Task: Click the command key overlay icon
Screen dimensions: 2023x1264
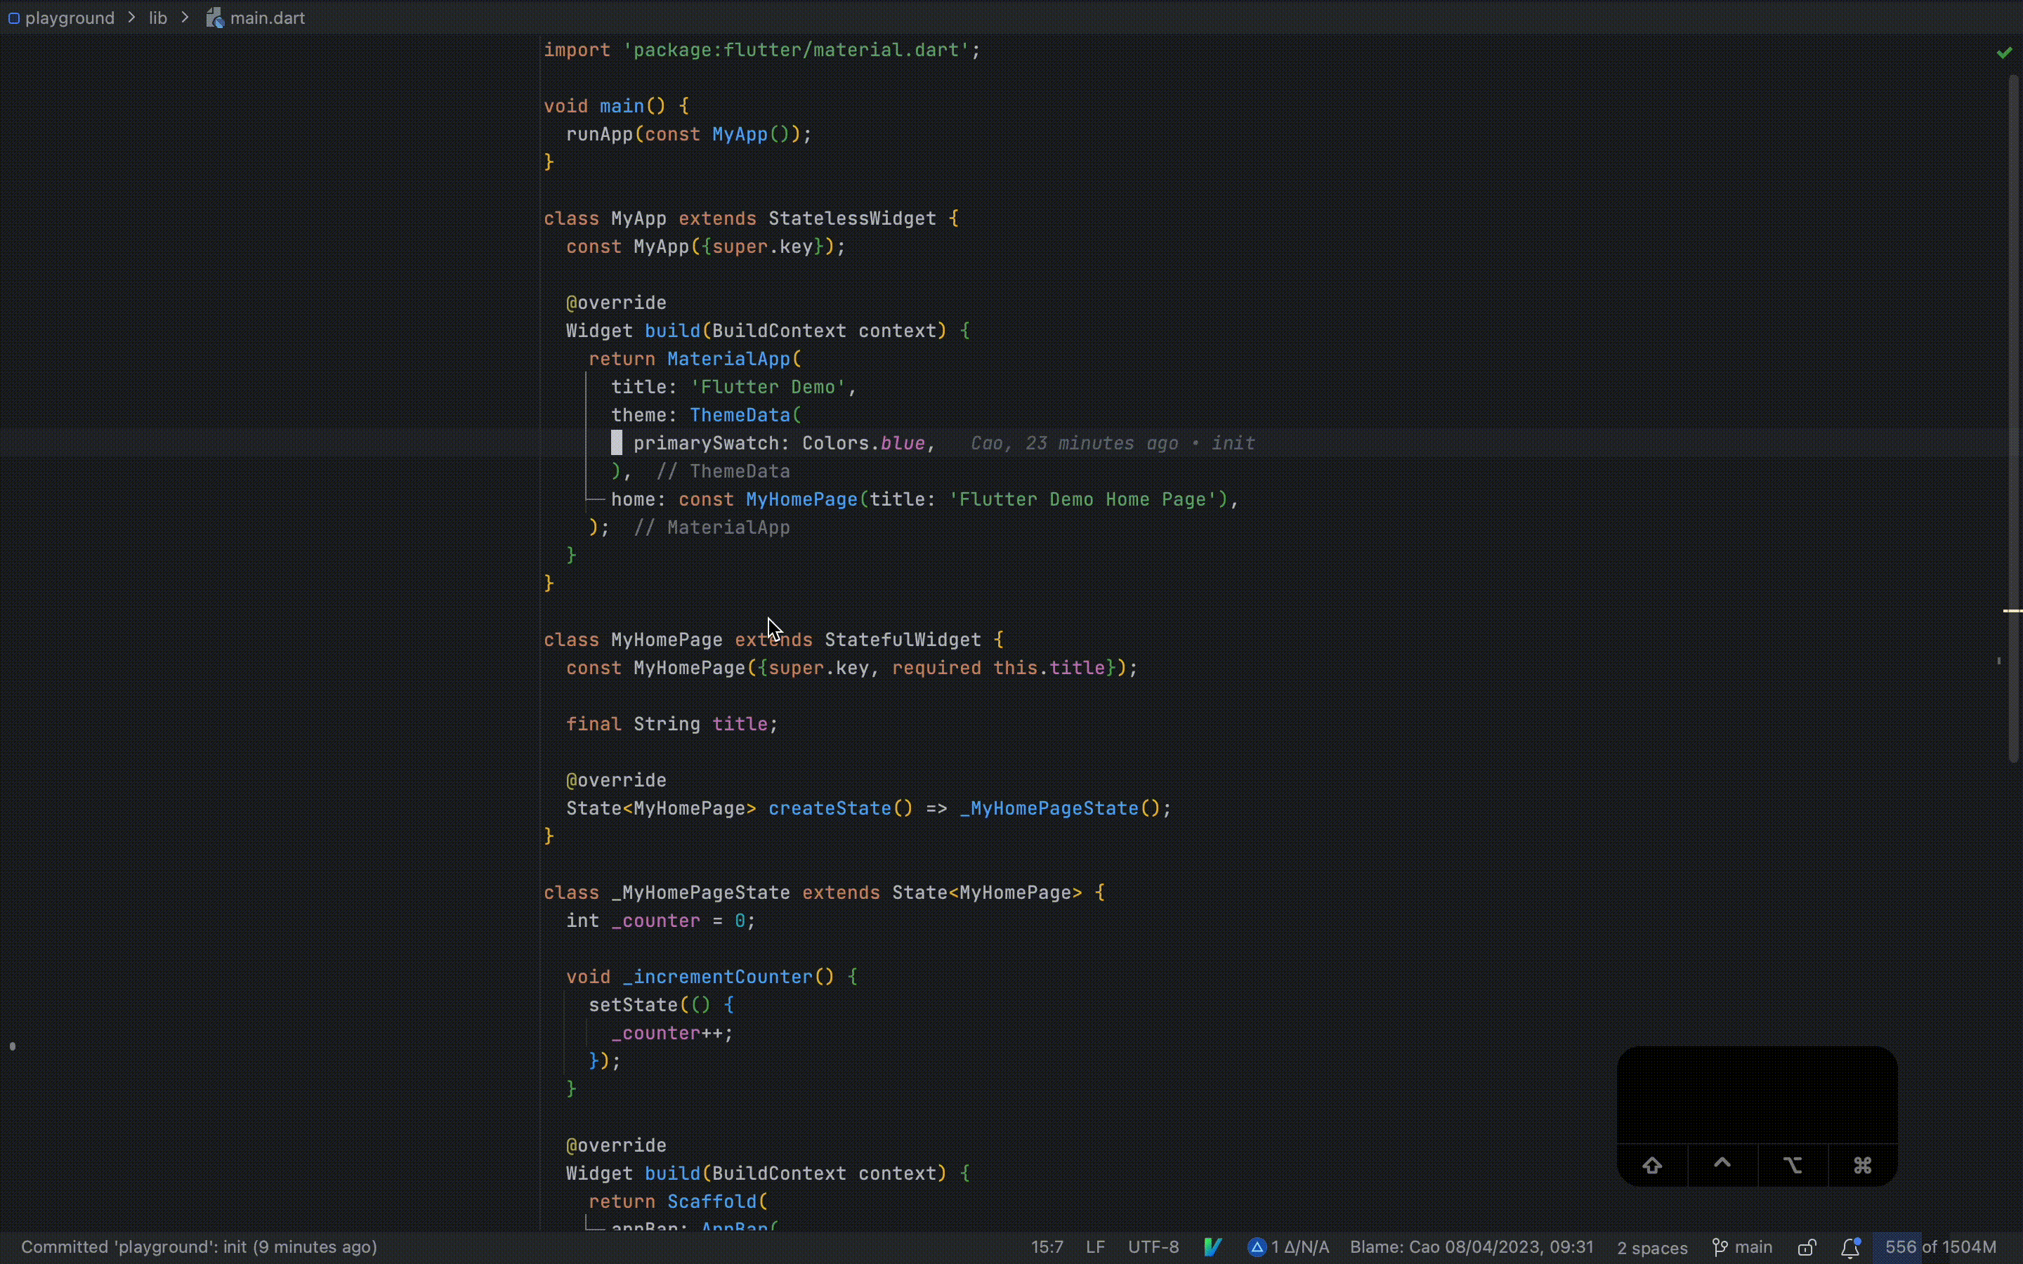Action: (x=1863, y=1164)
